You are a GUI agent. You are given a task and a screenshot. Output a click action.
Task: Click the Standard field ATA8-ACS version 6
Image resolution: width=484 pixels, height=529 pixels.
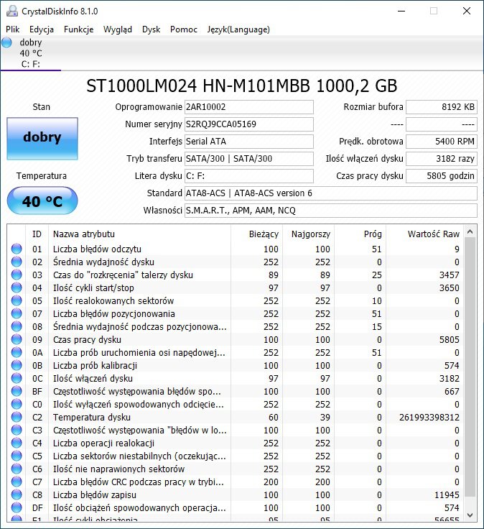(x=330, y=193)
